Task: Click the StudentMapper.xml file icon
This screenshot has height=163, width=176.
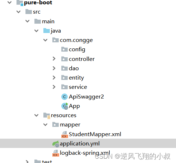Action: click(x=65, y=134)
